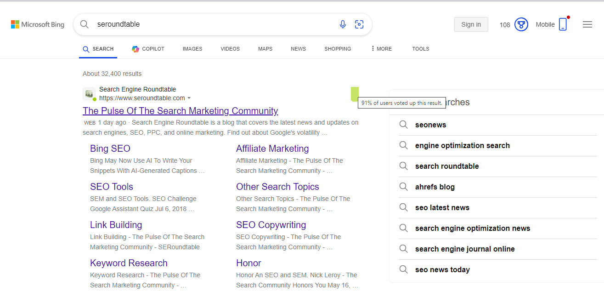The height and width of the screenshot is (292, 604).
Task: Expand dropdown arrow beside seroundtable.com URL
Action: coord(189,98)
